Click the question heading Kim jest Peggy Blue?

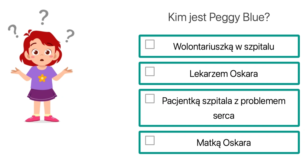coord(219,17)
